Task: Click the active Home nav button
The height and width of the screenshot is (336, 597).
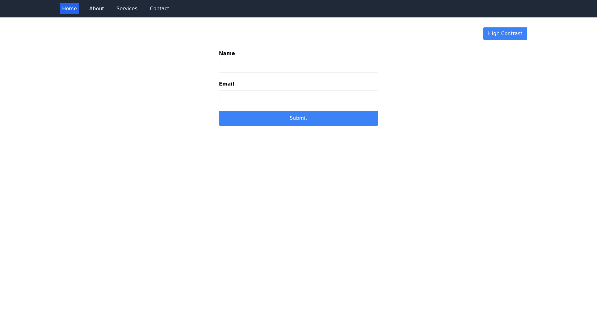Action: (x=69, y=9)
